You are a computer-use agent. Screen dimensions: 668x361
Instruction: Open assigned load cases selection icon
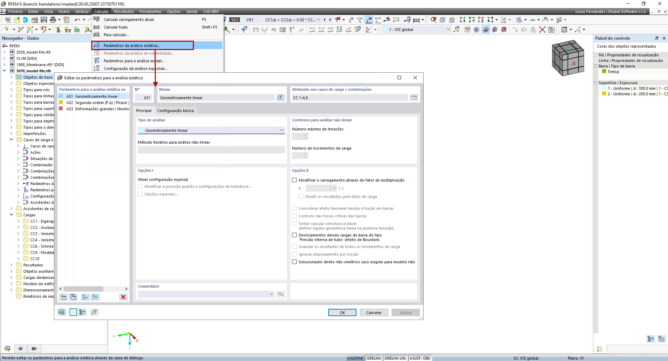click(414, 98)
